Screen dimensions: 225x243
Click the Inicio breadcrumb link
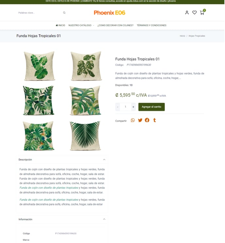pos(182,36)
